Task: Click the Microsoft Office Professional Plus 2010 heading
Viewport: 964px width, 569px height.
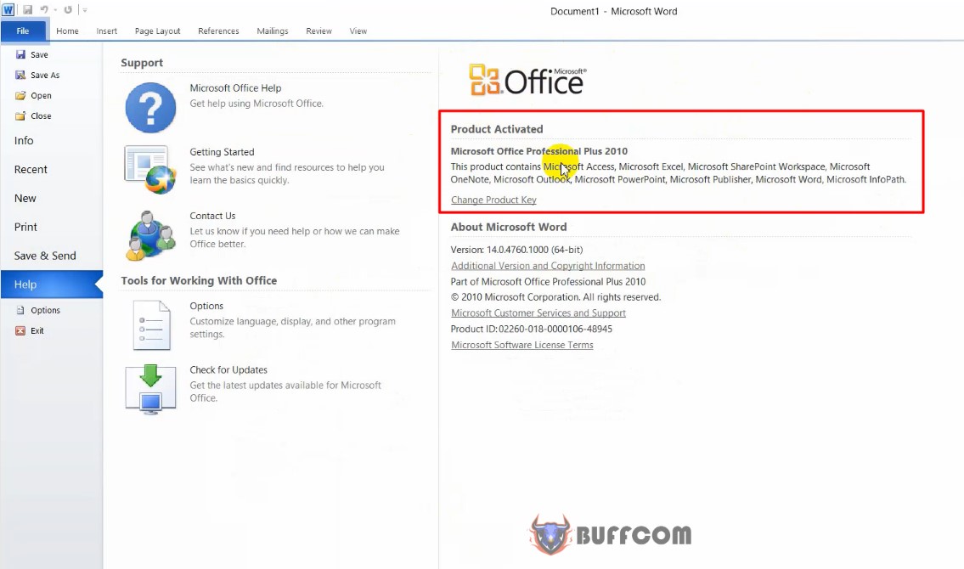Action: 539,151
